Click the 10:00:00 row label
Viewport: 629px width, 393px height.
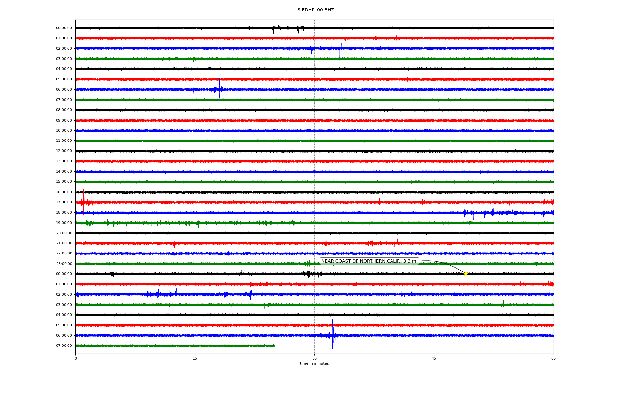click(x=64, y=131)
